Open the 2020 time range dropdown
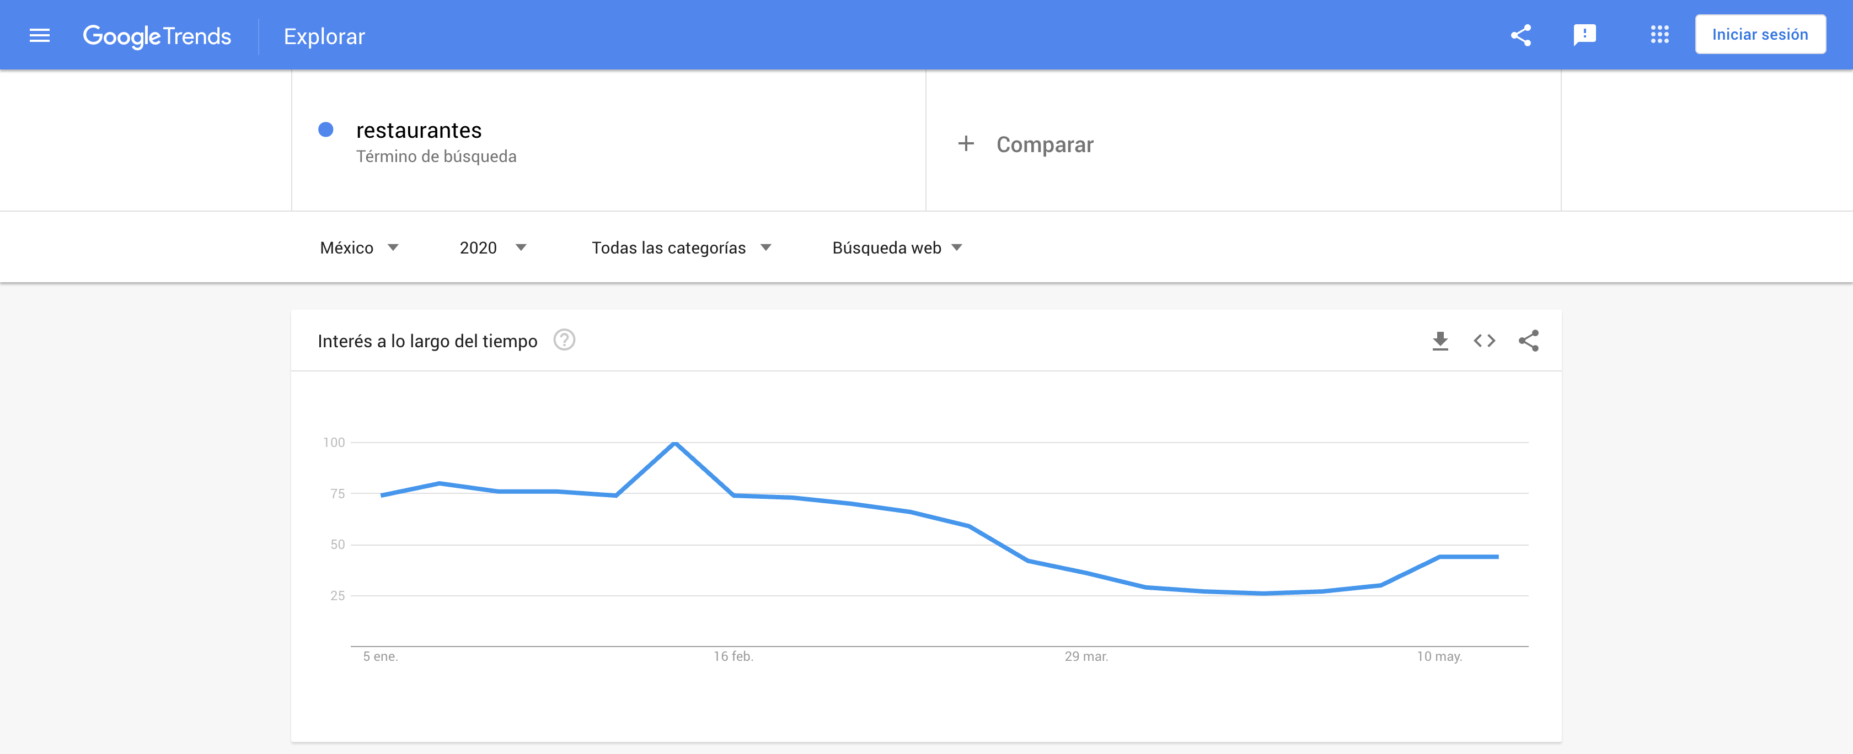Image resolution: width=1853 pixels, height=754 pixels. pos(492,248)
